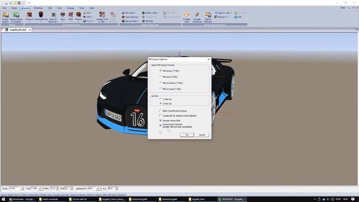Open Downloads - Google taskbar item

[22, 199]
